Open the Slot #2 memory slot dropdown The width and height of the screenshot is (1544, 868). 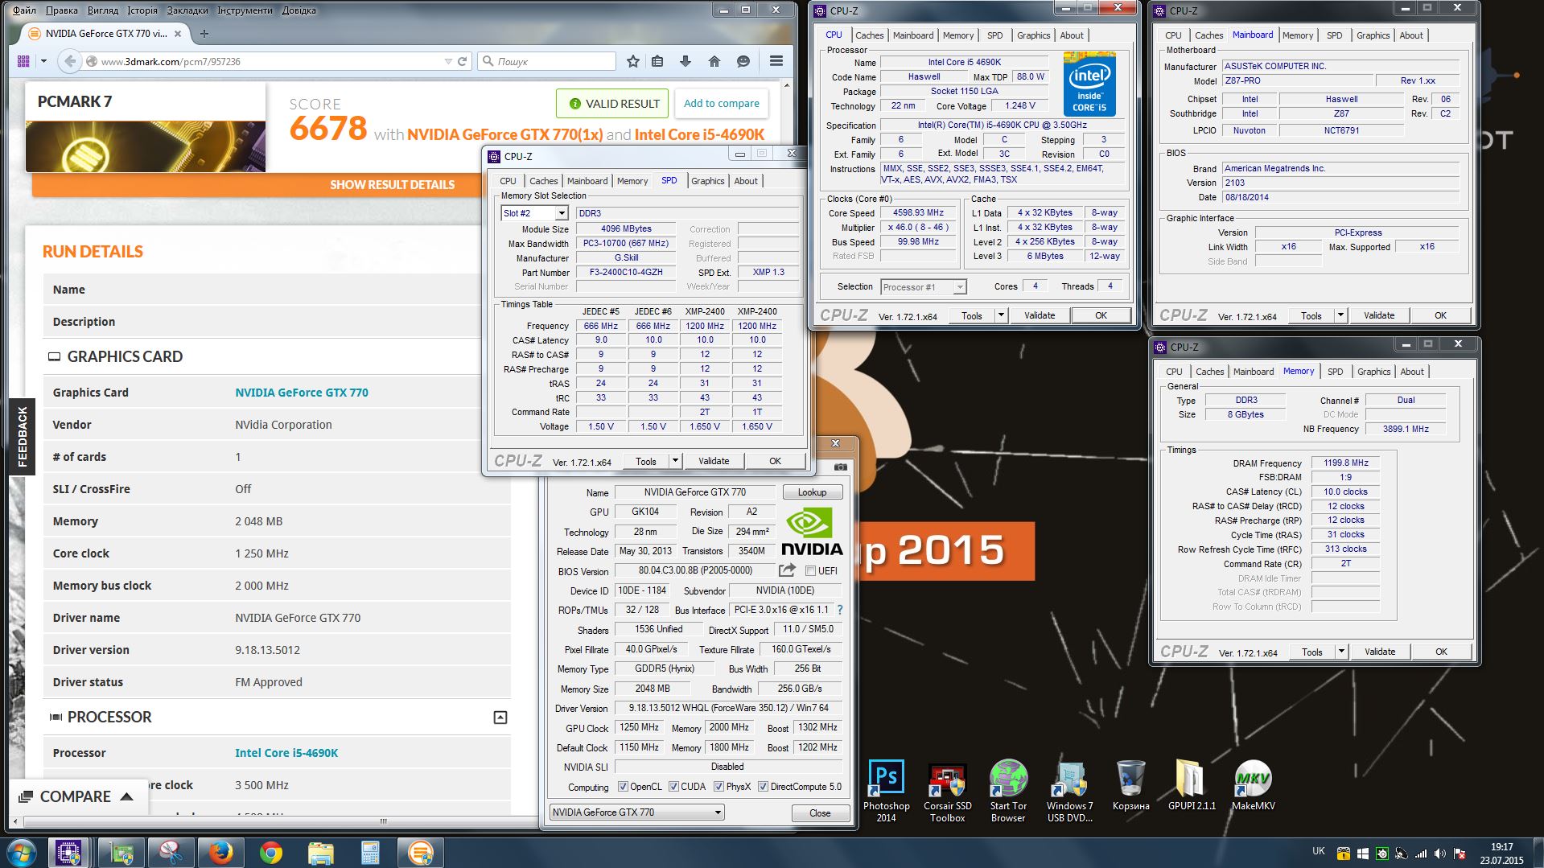[562, 213]
